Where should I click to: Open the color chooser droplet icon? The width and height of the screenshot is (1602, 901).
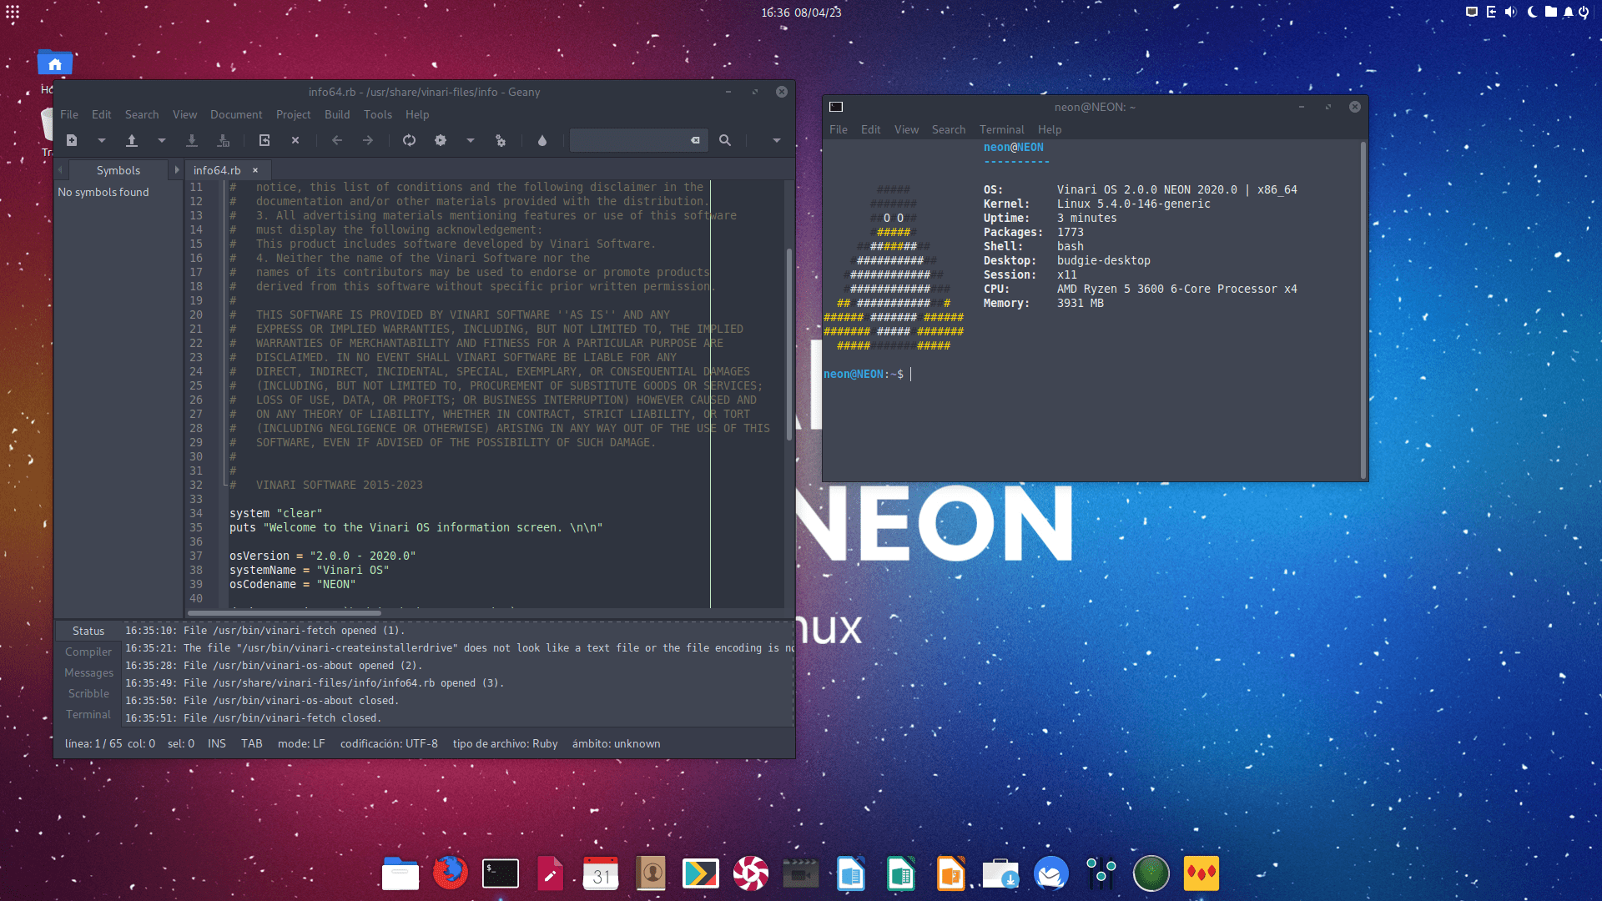542,140
